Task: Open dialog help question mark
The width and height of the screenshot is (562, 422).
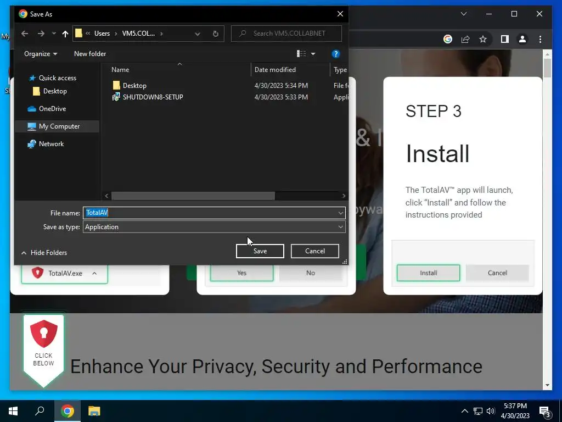Action: click(x=335, y=54)
